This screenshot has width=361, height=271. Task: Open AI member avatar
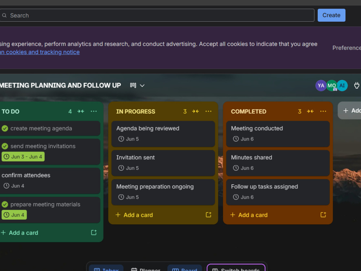pos(342,86)
